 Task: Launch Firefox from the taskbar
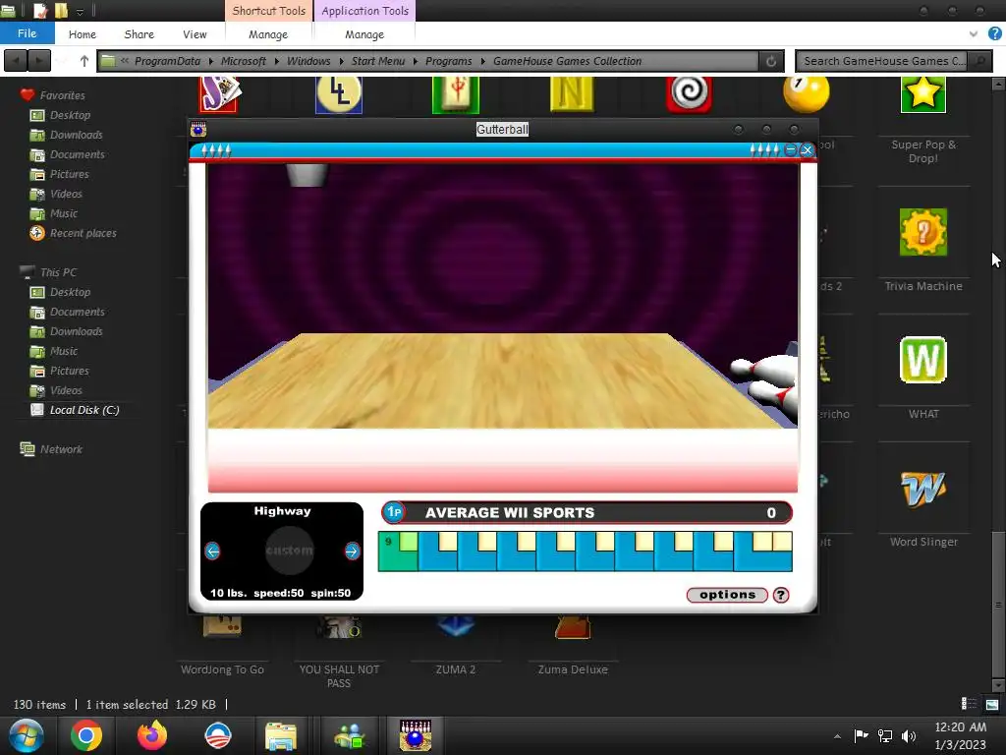pos(152,735)
